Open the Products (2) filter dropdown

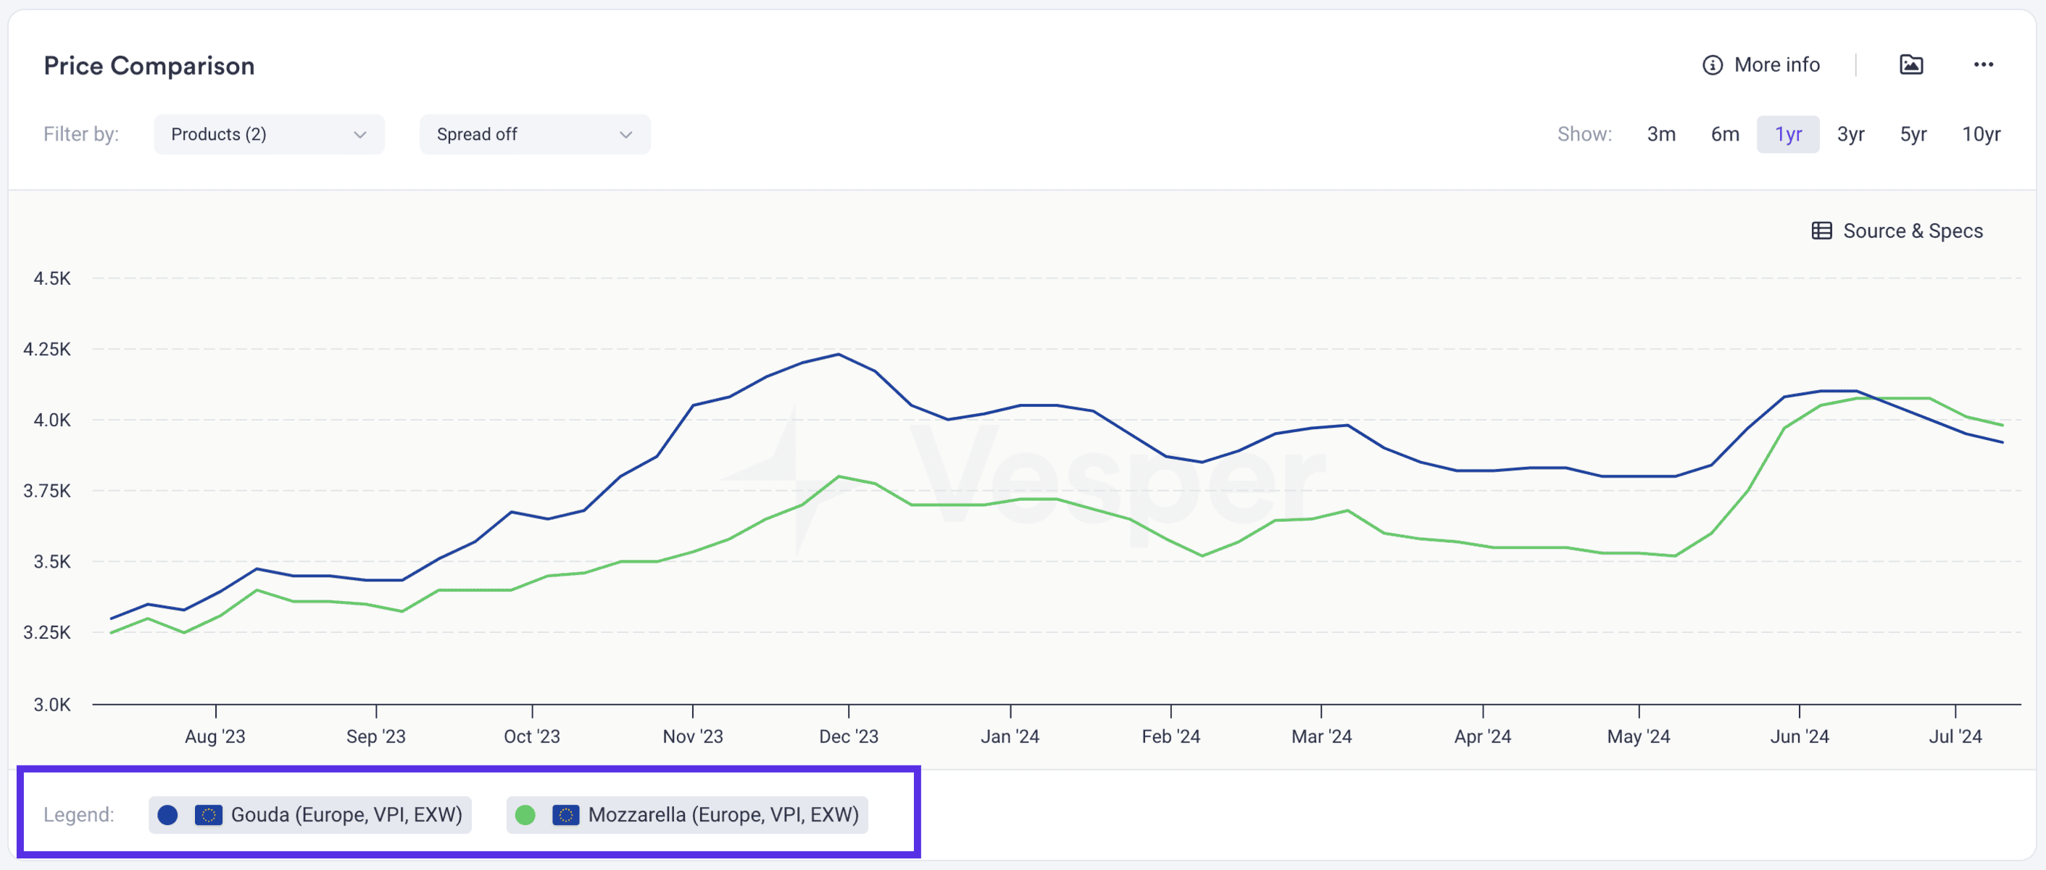pos(270,134)
